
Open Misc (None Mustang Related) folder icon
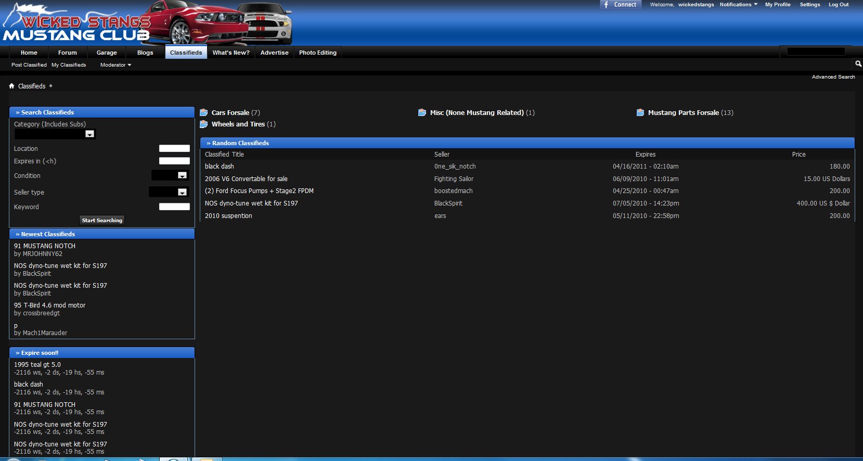tap(422, 112)
